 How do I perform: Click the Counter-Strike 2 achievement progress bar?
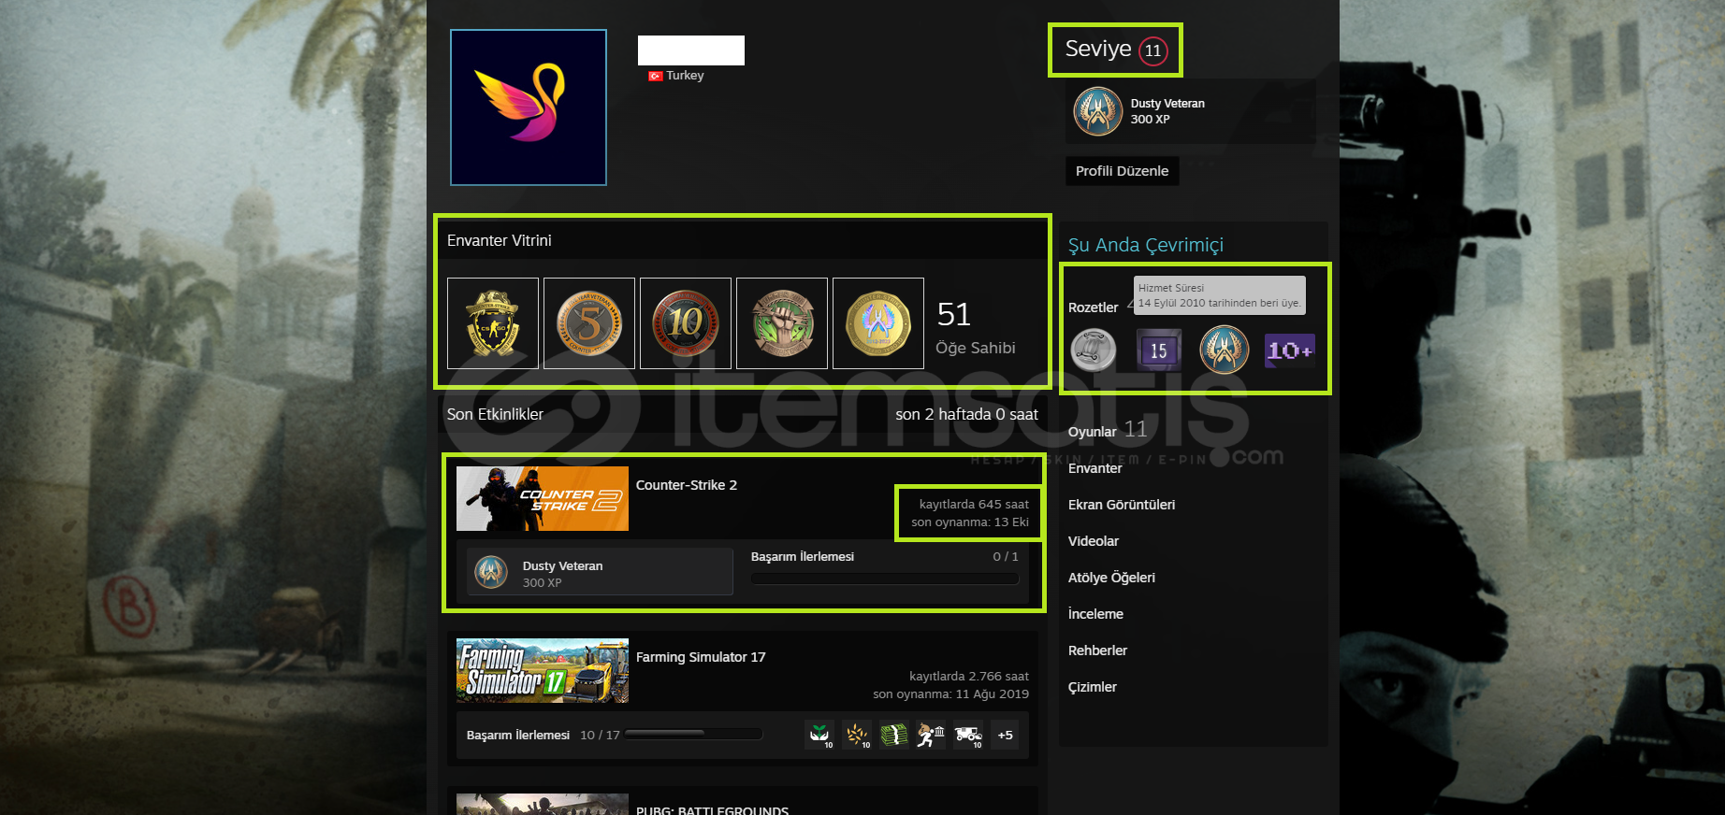click(x=885, y=579)
